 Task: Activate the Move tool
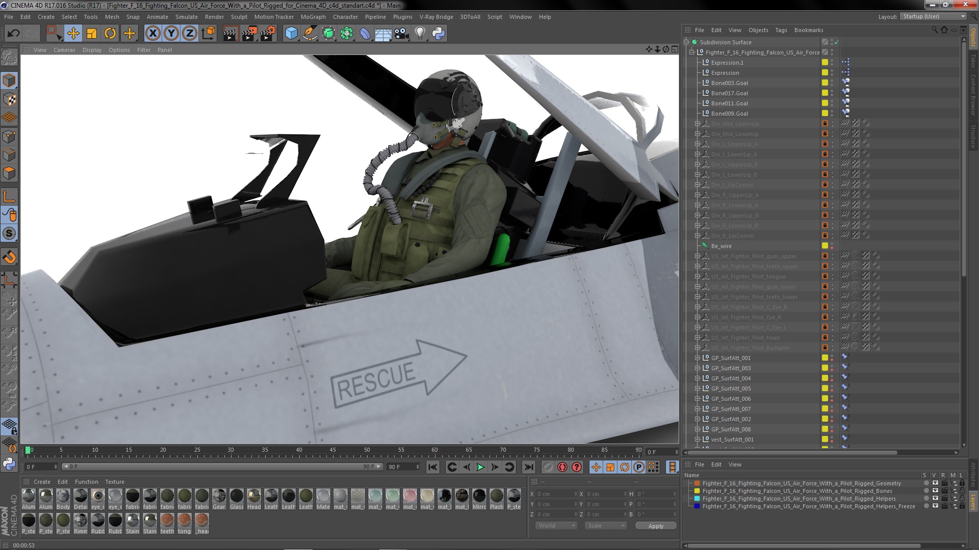point(73,34)
